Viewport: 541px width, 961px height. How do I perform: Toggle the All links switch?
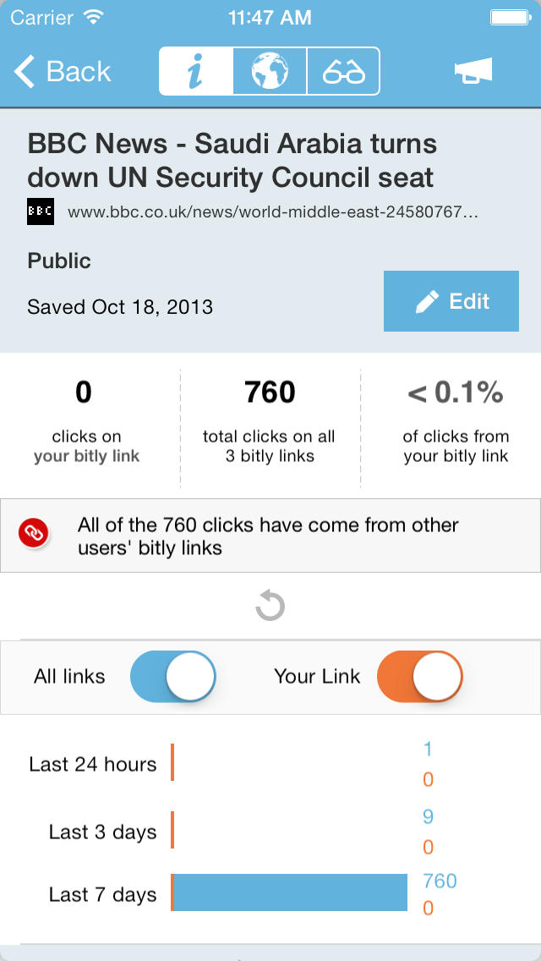pos(172,676)
